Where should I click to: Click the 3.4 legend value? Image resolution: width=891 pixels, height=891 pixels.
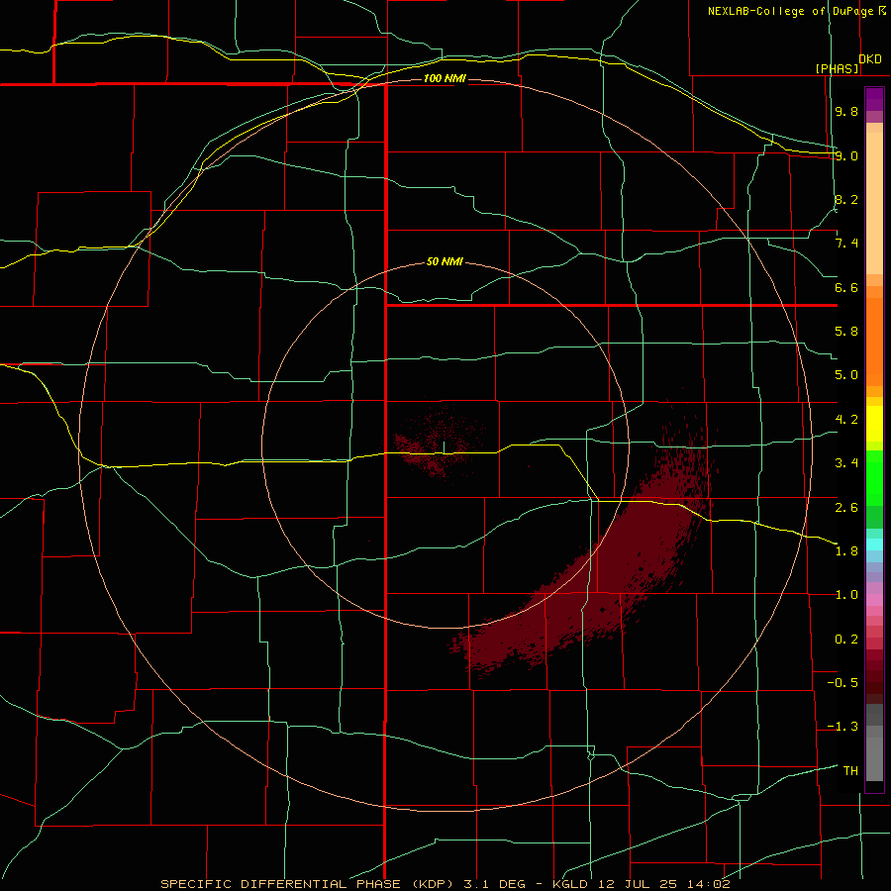pos(846,463)
